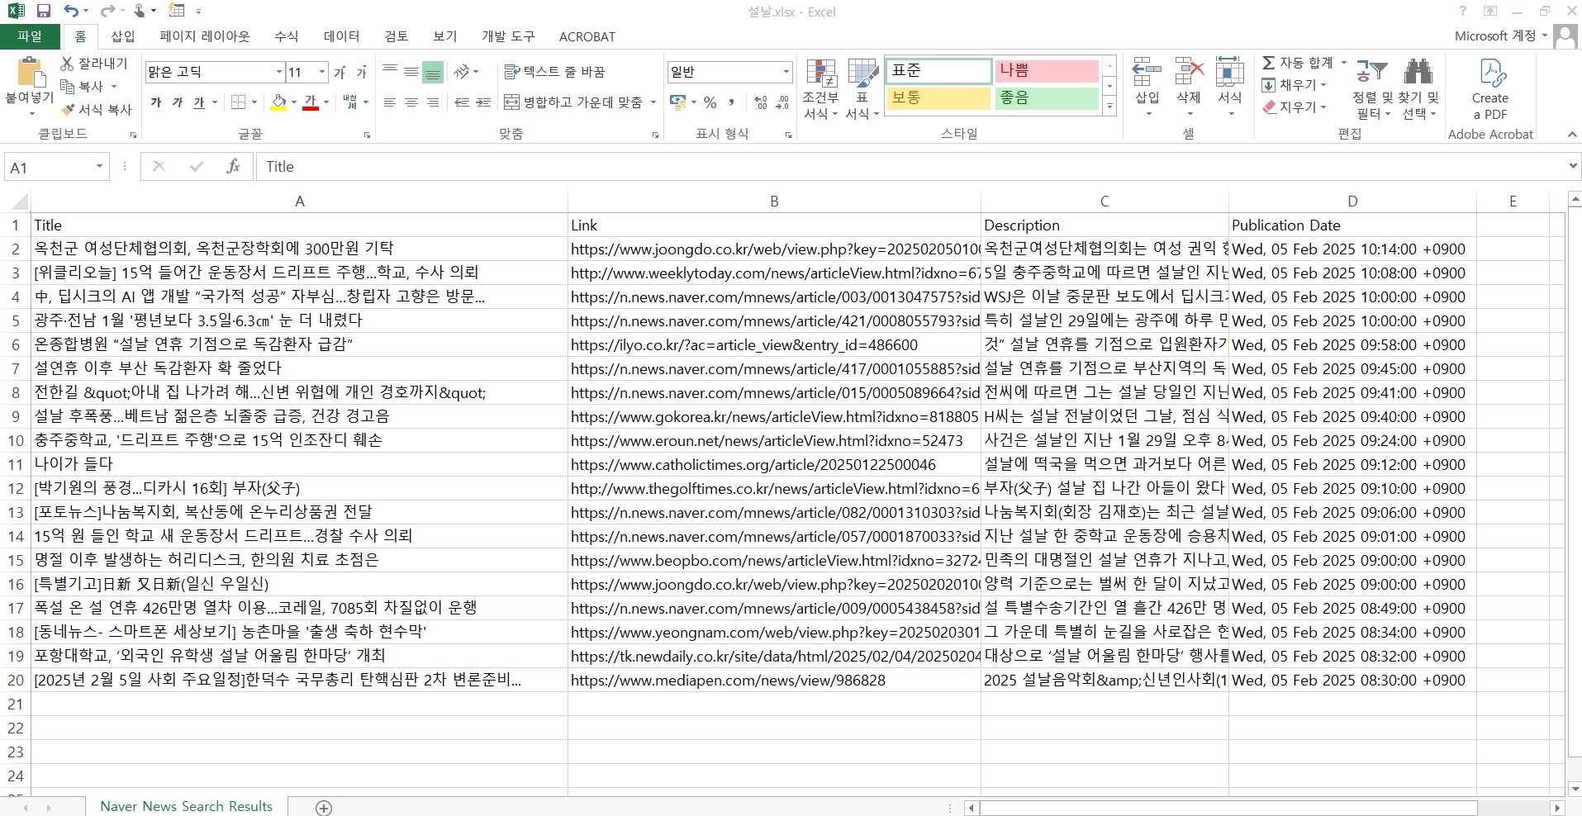
Task: Open conditional formatting (조건부 서식)
Action: (x=820, y=89)
